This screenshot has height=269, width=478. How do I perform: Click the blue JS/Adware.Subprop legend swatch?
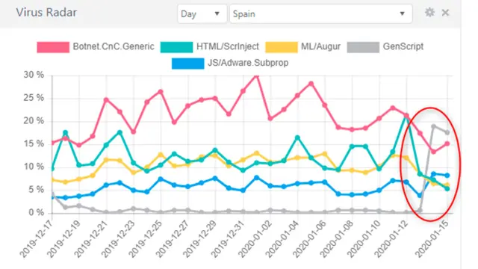coord(187,64)
